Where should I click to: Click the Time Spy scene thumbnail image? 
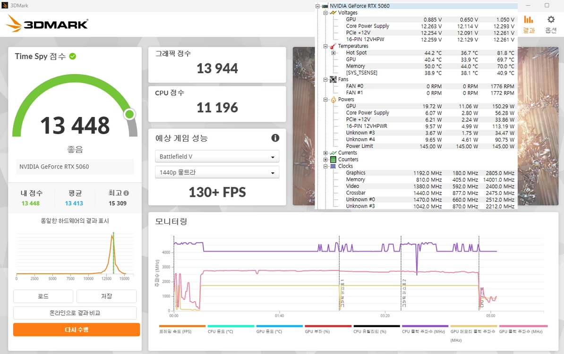click(304, 126)
